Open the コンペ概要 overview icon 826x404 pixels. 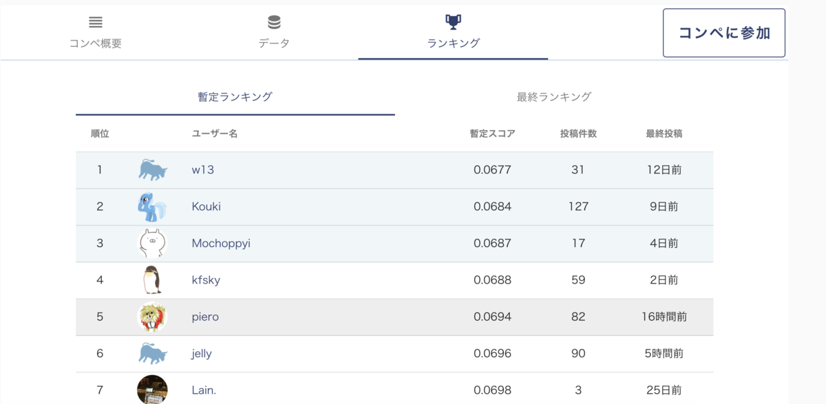(96, 23)
